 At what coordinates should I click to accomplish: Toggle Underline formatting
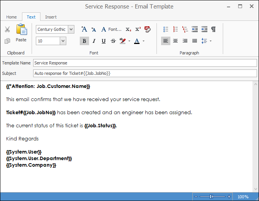[104, 41]
